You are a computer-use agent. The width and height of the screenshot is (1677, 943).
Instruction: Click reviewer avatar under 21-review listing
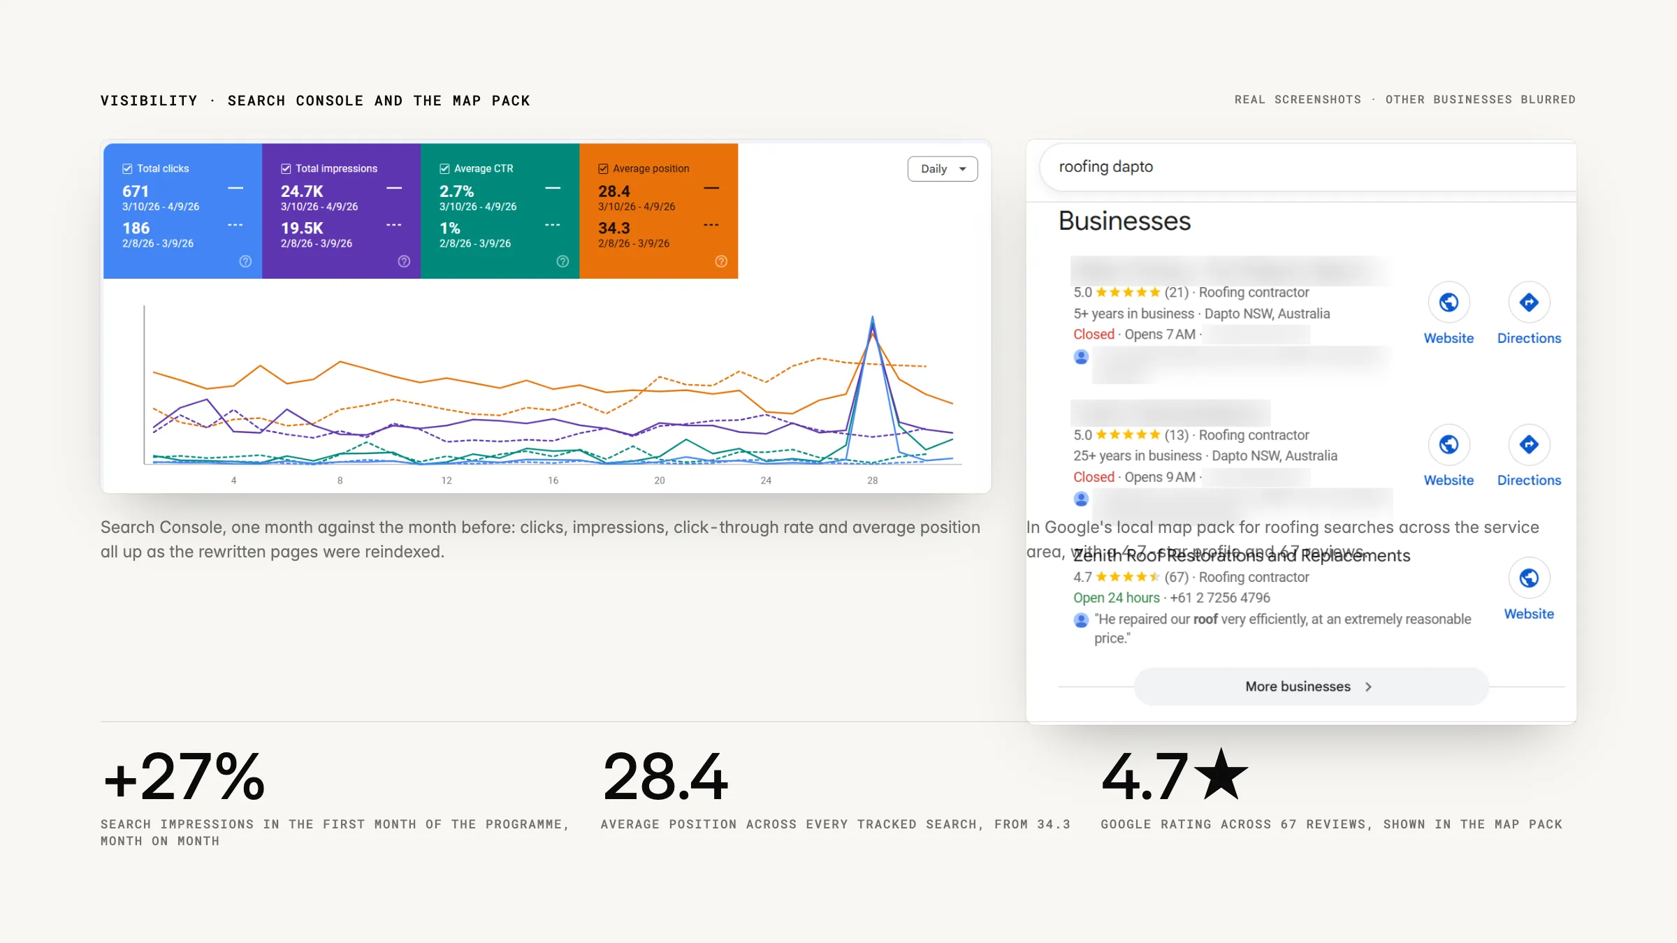click(x=1081, y=357)
